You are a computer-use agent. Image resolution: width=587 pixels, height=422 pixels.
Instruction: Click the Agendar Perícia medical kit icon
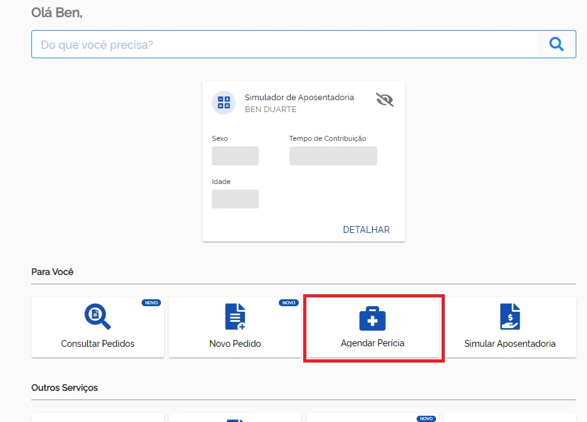[x=372, y=318]
